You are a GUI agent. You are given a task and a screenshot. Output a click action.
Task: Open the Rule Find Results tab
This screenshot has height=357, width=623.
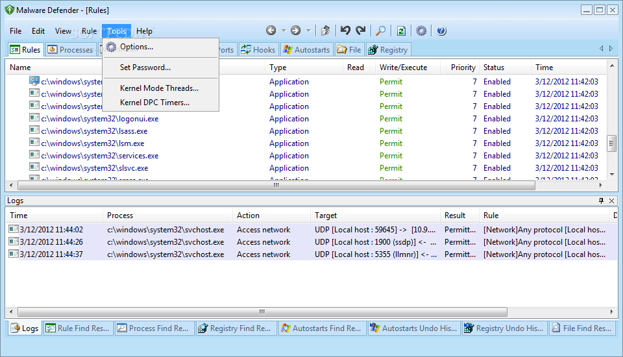(79, 328)
